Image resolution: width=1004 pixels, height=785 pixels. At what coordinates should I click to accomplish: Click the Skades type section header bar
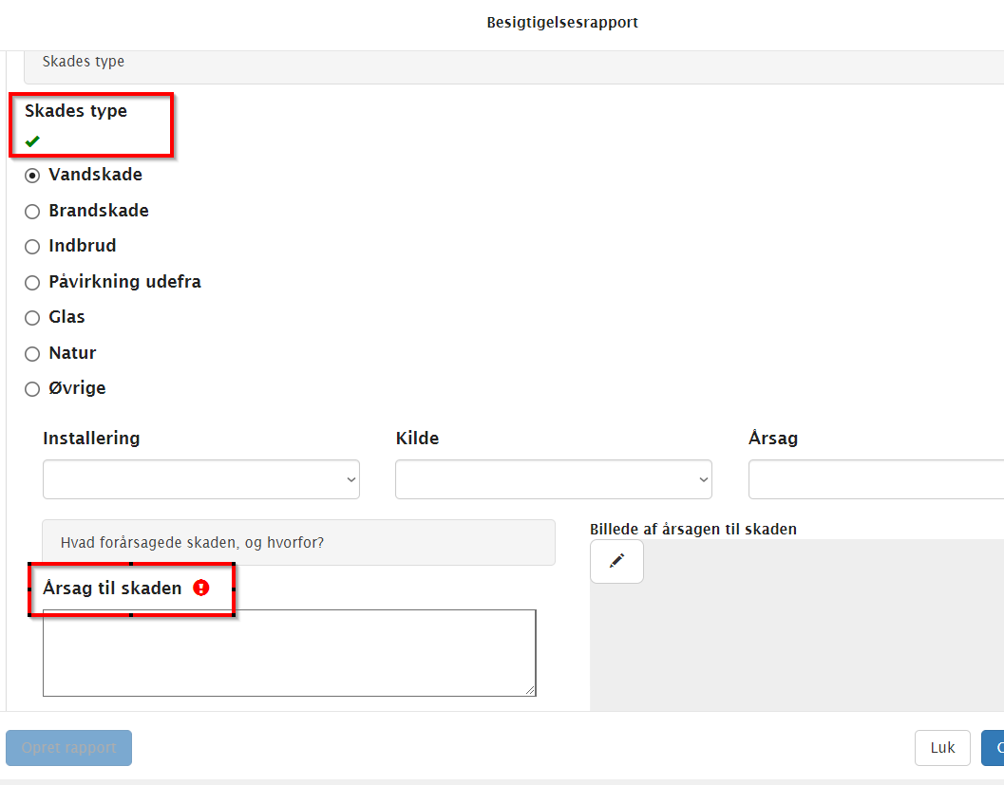point(513,62)
